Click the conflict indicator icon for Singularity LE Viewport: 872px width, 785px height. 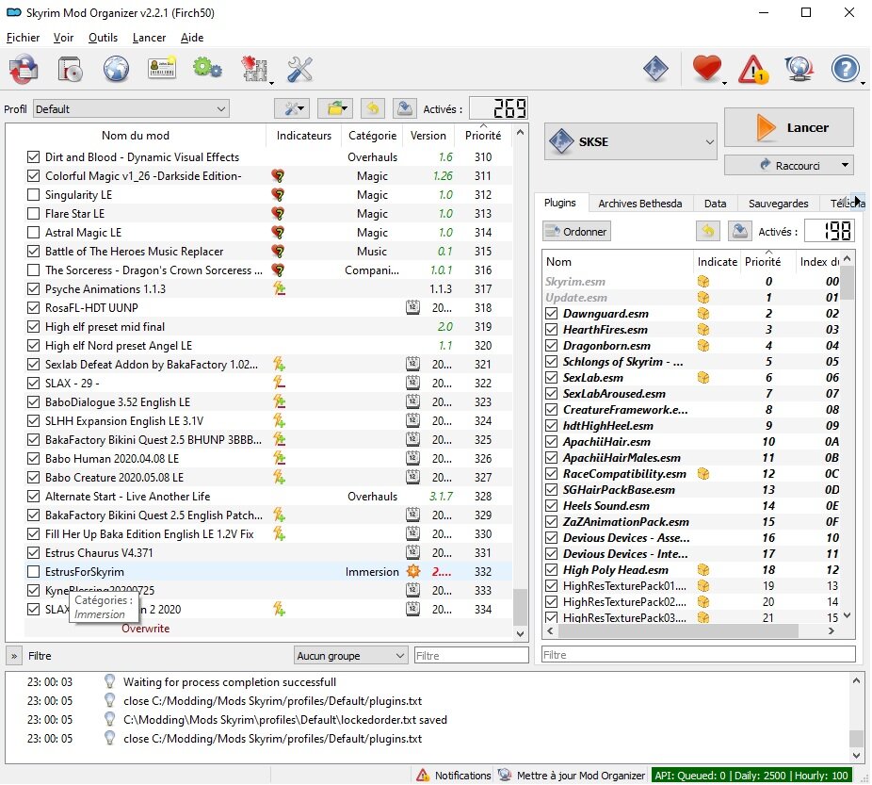click(278, 195)
